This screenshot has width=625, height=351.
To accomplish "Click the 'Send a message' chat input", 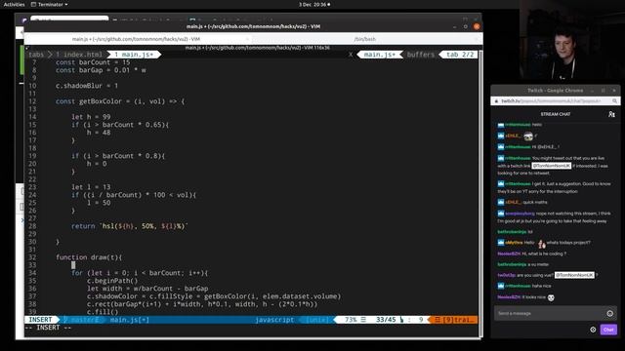I will [550, 314].
